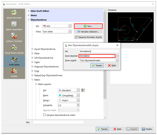The image size is (157, 135).
Task: Select Hiçbiri radio option in Dolgu
Action: click(x=60, y=100)
